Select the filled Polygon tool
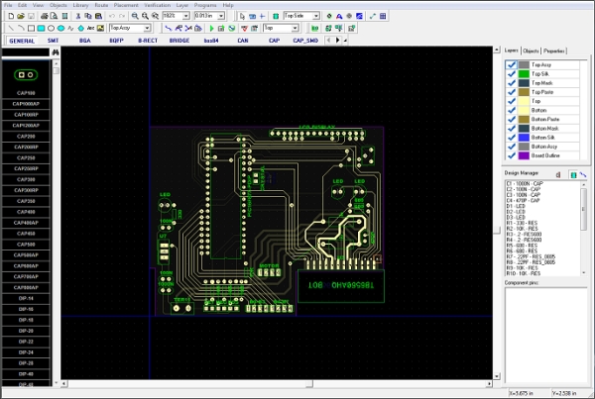 (x=81, y=28)
